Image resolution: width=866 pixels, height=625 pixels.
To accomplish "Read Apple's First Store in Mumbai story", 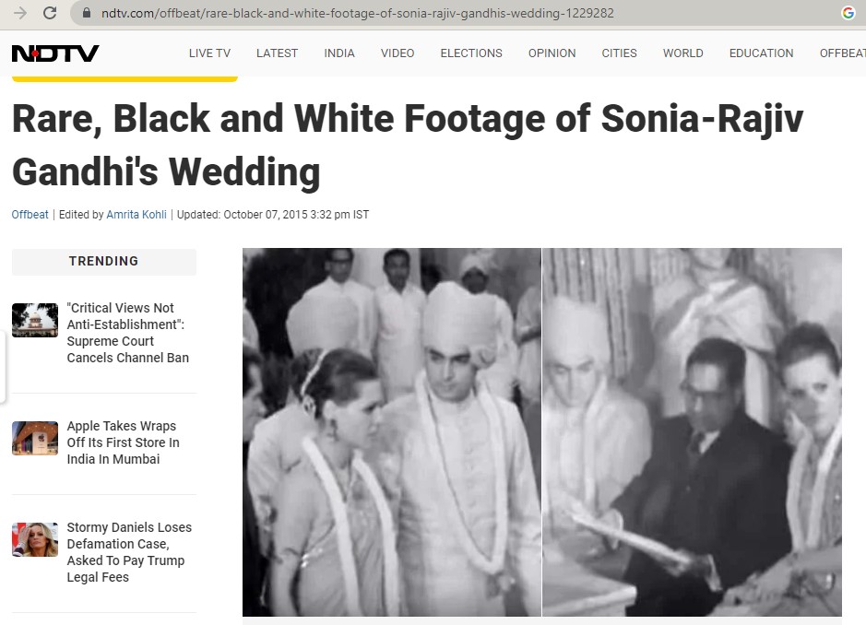I will coord(124,442).
